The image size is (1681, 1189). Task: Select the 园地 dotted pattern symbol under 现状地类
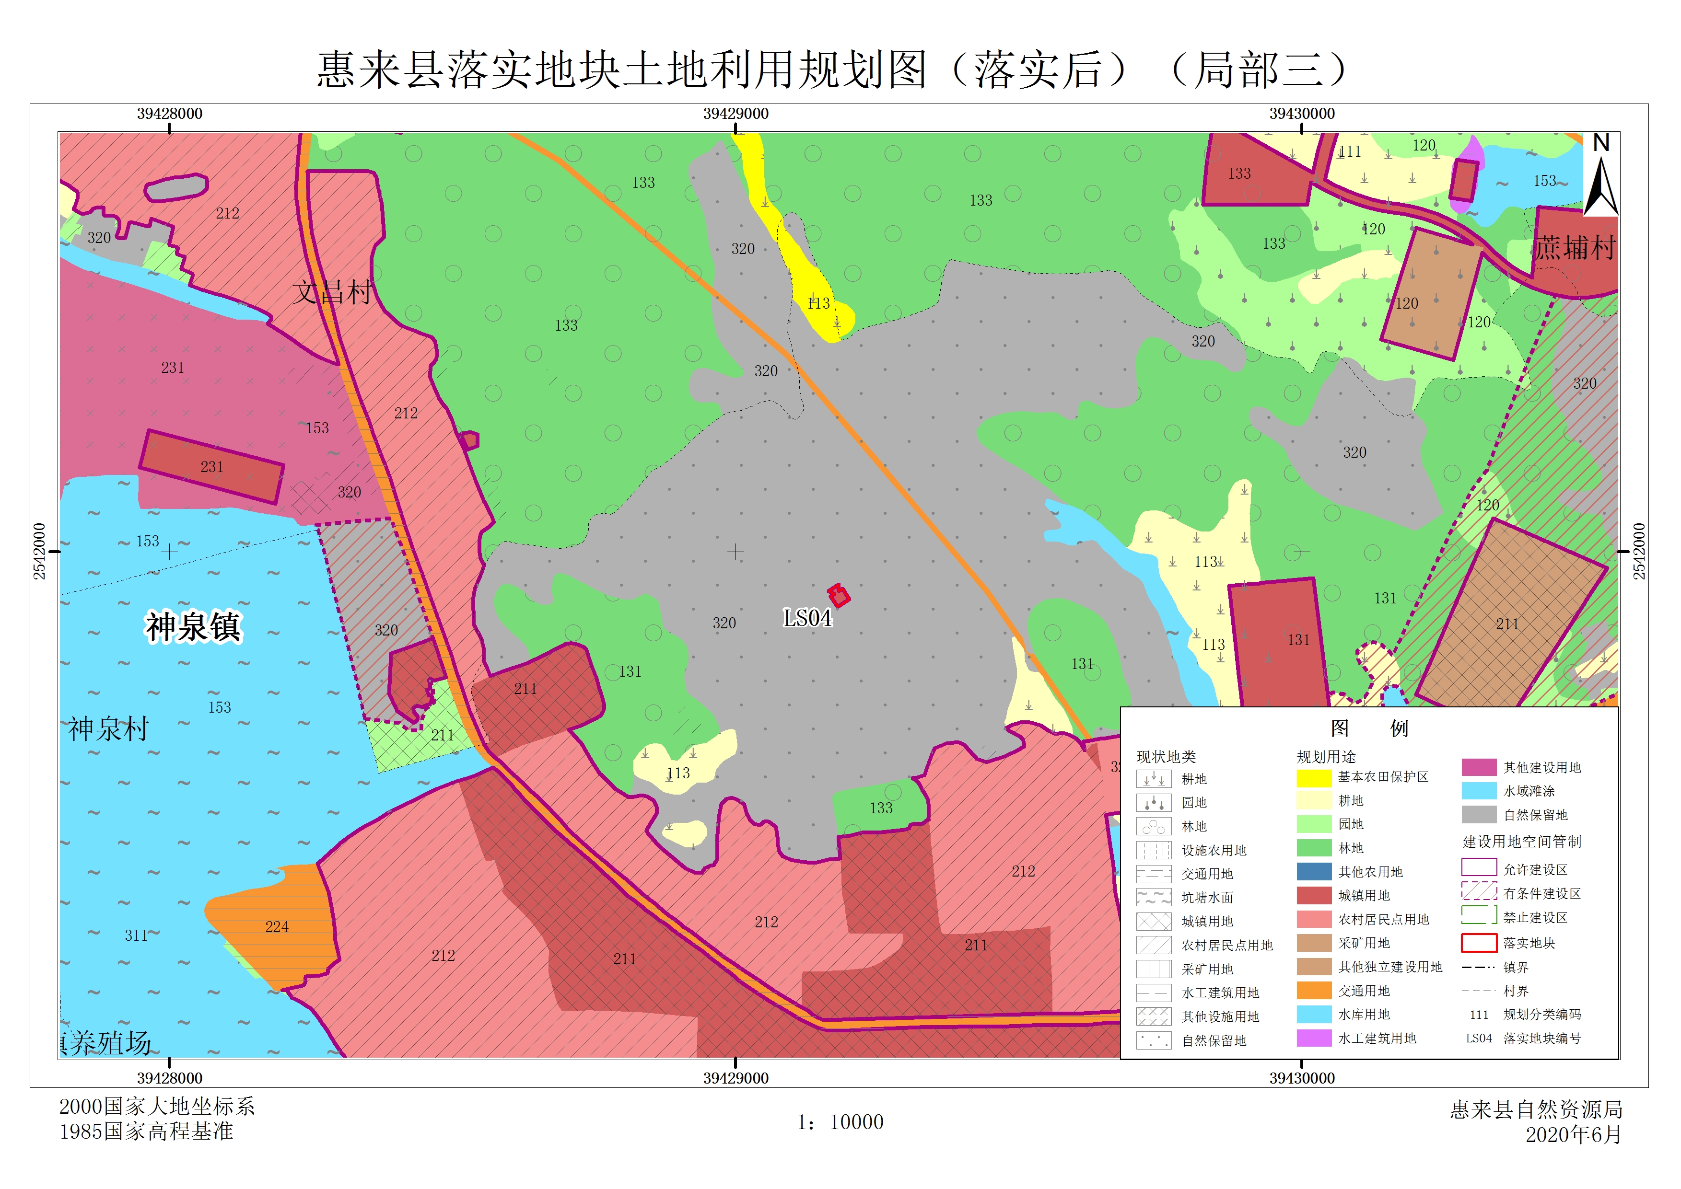coord(1153,802)
